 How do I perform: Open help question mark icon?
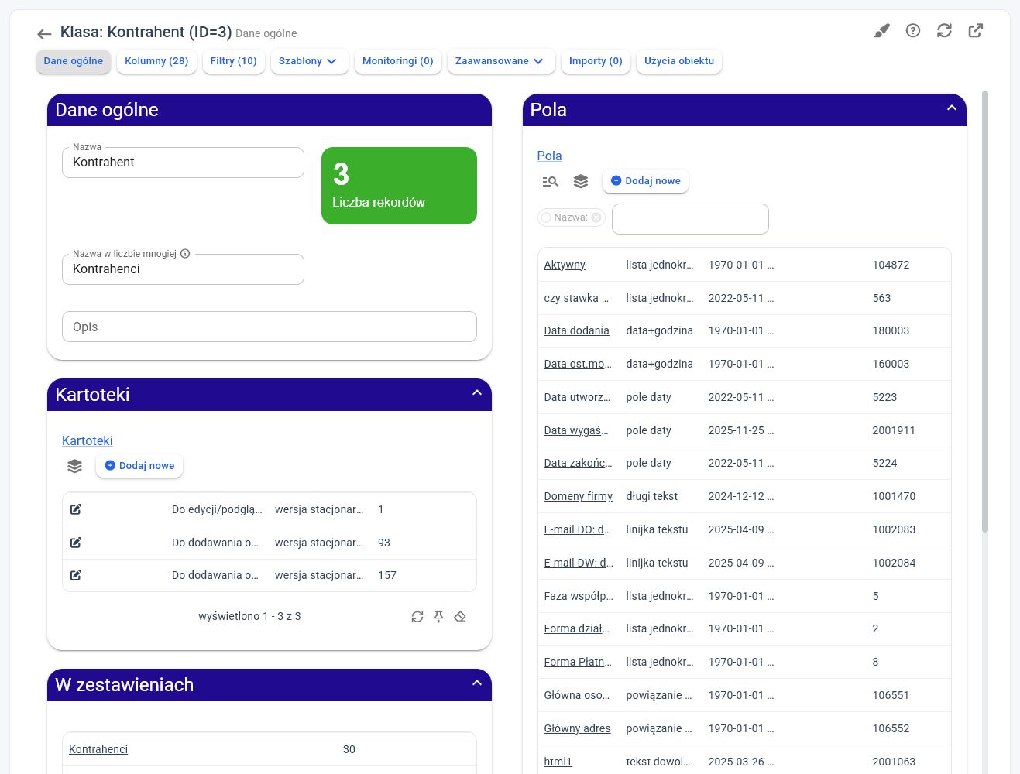[913, 31]
